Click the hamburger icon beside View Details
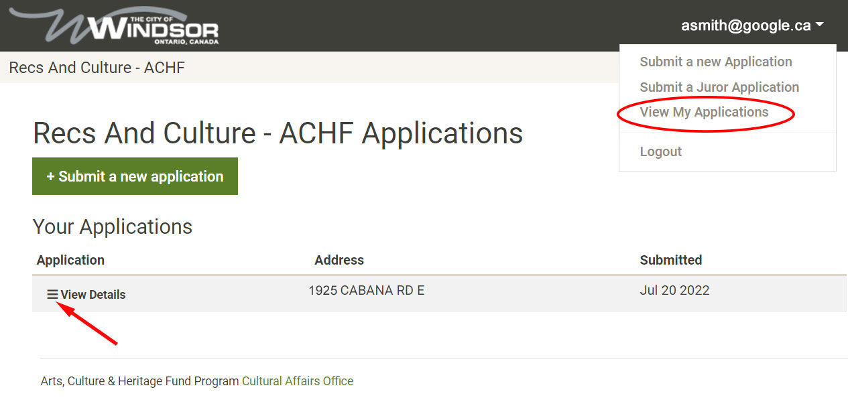The width and height of the screenshot is (848, 410). click(x=52, y=294)
